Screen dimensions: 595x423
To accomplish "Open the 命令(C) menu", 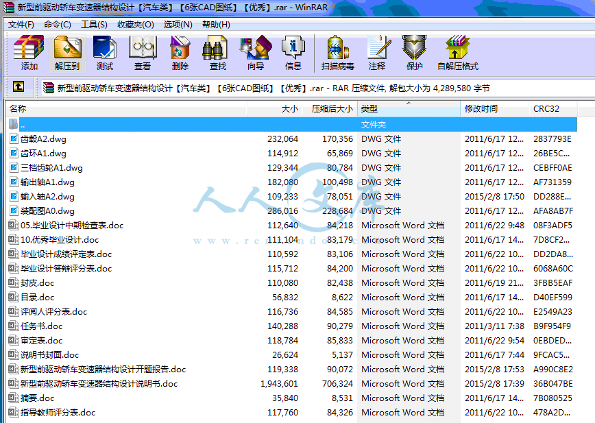I will 58,25.
